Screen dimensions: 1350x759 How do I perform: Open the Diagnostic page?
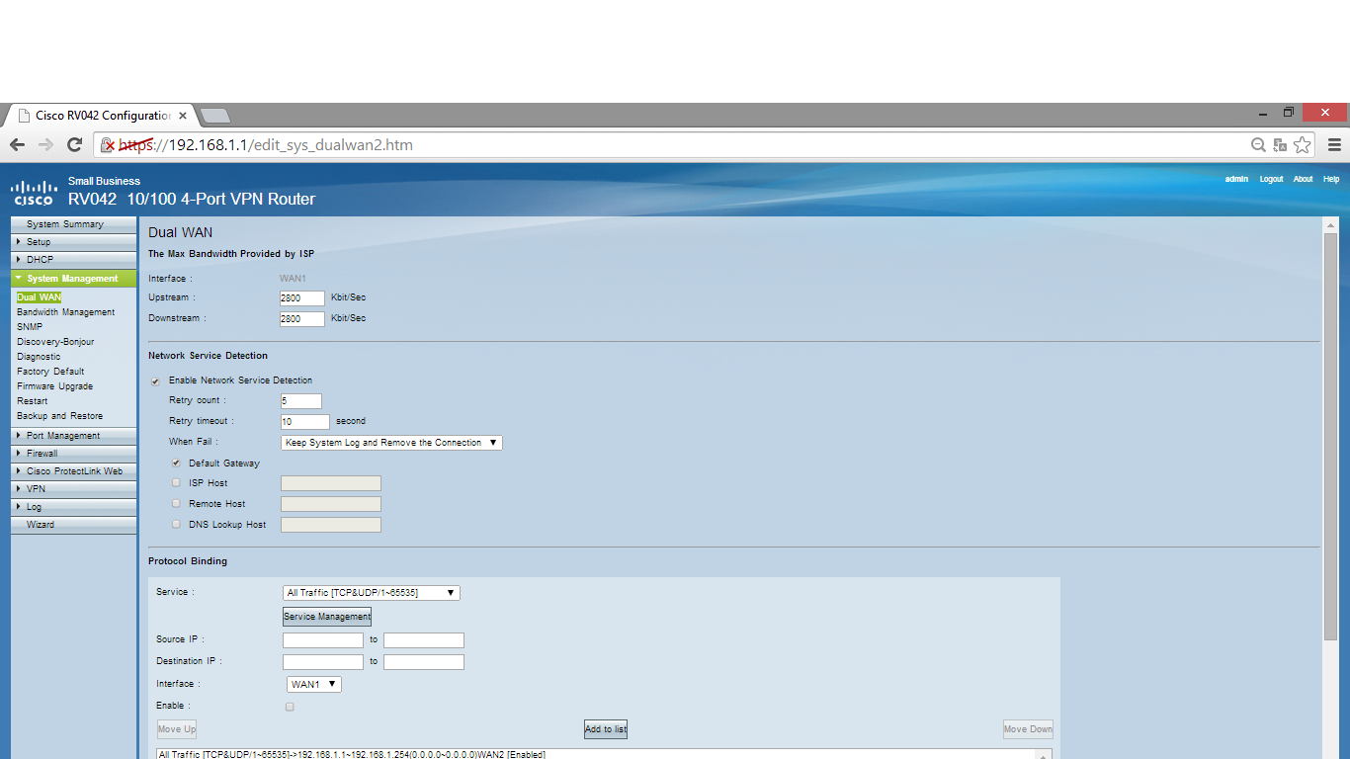click(x=39, y=357)
